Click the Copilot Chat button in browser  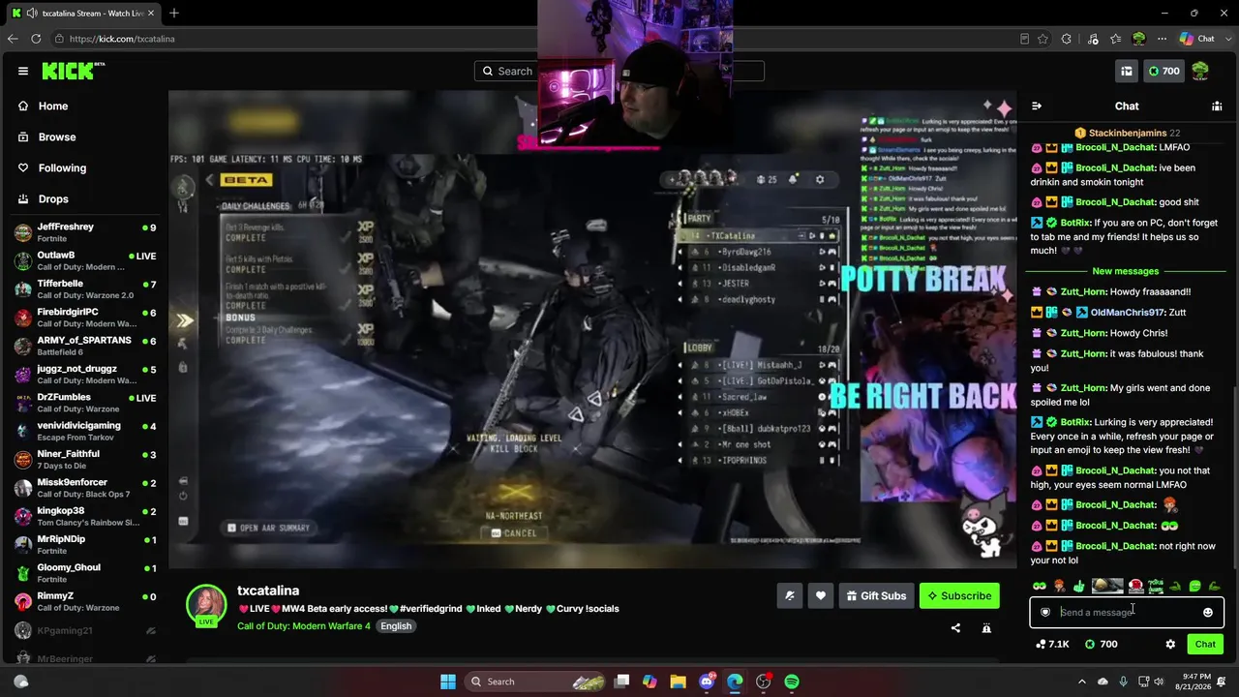pos(1196,39)
